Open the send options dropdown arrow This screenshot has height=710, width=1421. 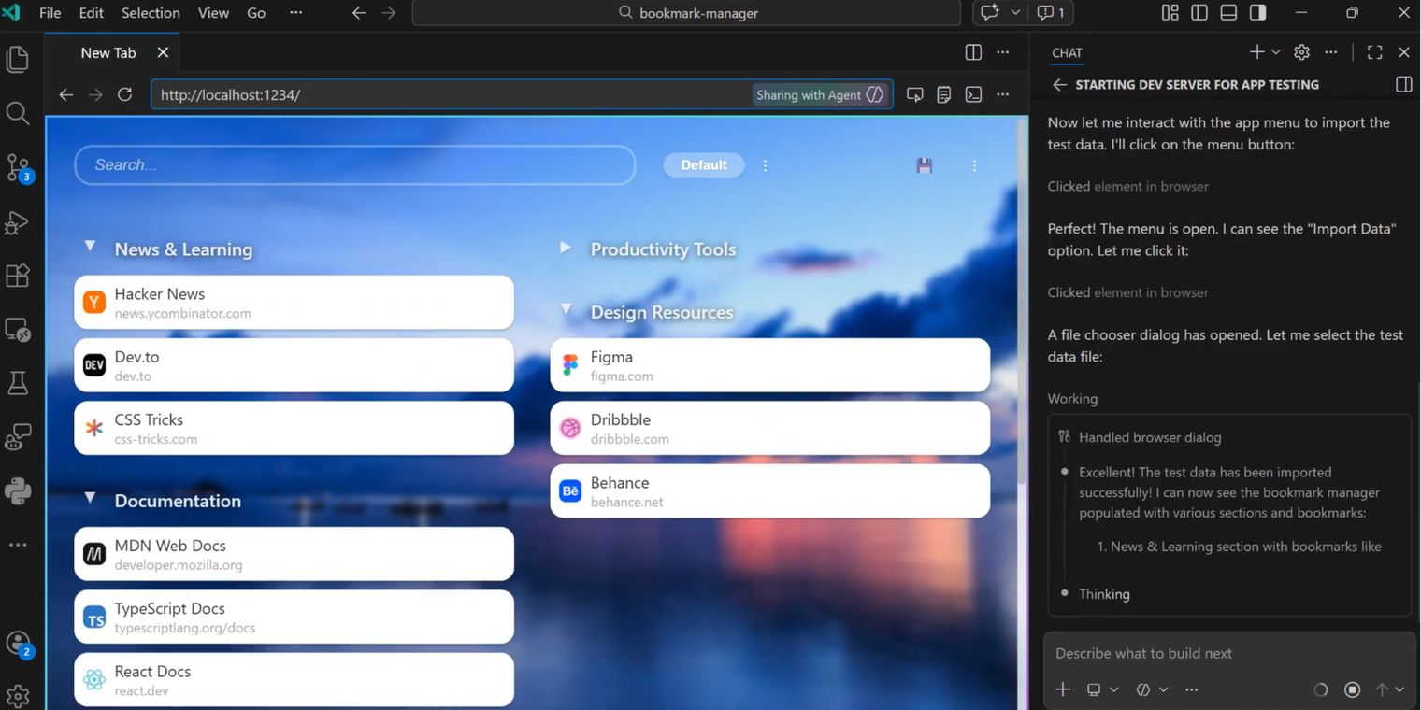pyautogui.click(x=1399, y=689)
